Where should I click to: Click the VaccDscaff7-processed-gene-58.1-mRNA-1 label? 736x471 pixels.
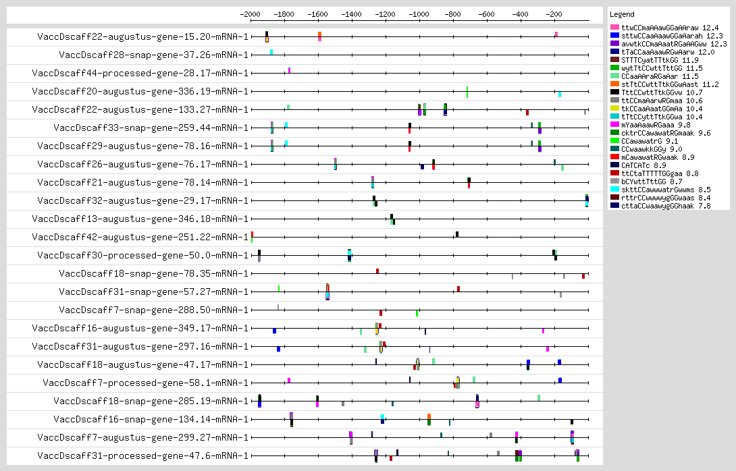[145, 383]
